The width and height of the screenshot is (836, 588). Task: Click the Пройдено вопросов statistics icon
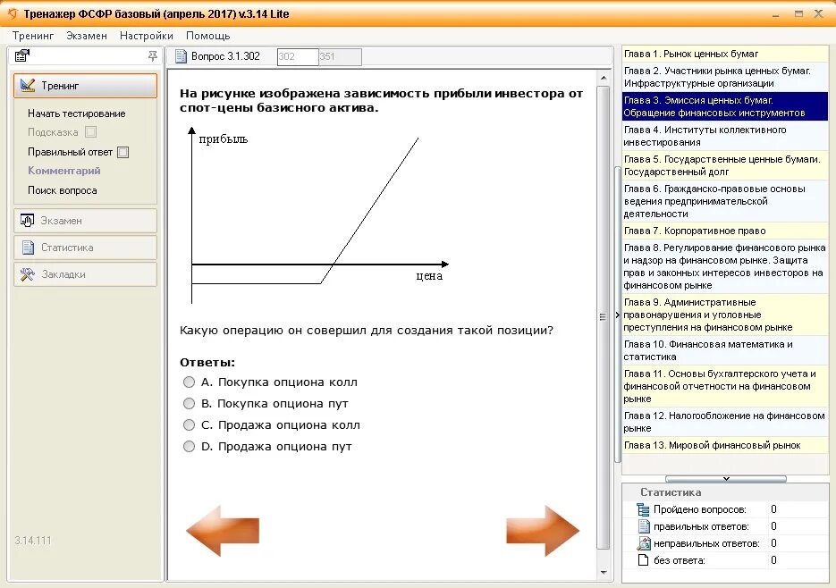(643, 509)
